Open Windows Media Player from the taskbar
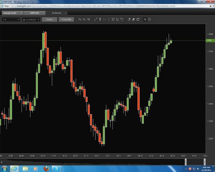The width and height of the screenshot is (215, 172). 35,169
